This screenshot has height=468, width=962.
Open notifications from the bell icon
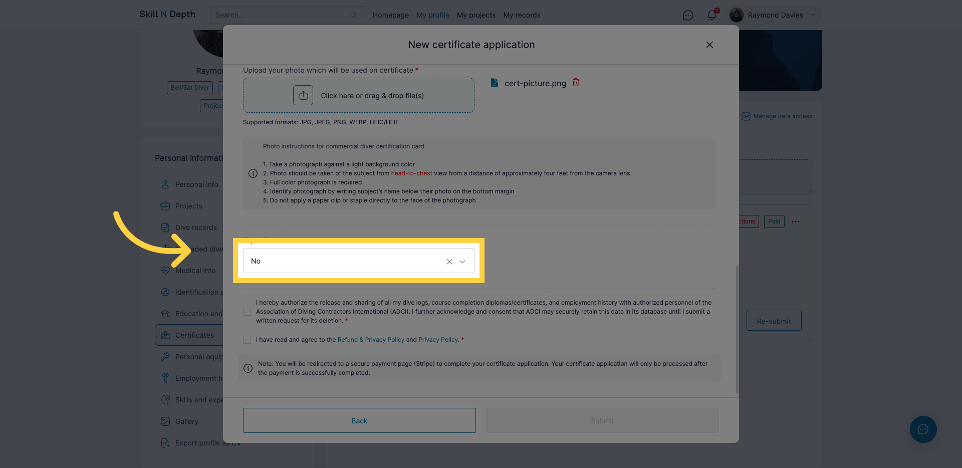[711, 15]
